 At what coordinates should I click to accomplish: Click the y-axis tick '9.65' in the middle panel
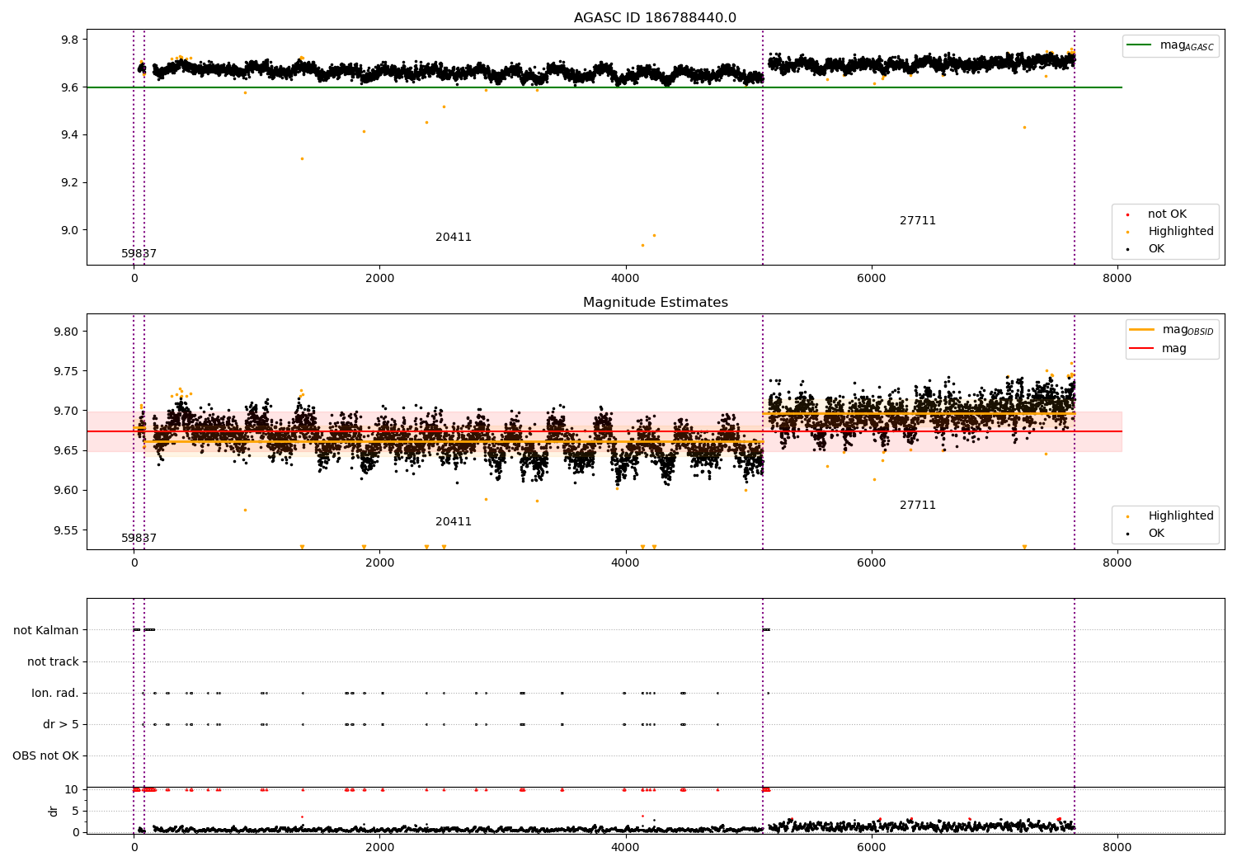point(66,450)
